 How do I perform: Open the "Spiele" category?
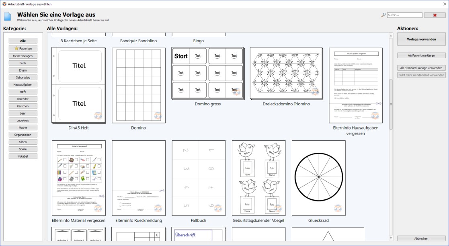click(x=23, y=149)
